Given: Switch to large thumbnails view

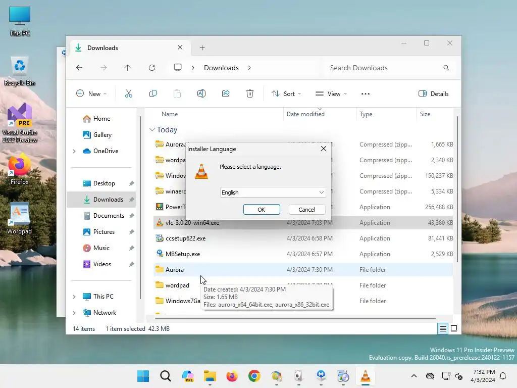Looking at the screenshot, I should [454, 328].
